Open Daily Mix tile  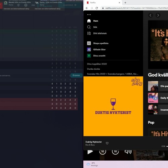[158, 98]
